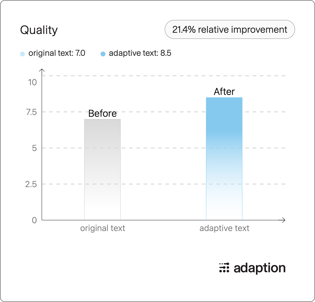Click the After label above blue bar

[x=224, y=92]
